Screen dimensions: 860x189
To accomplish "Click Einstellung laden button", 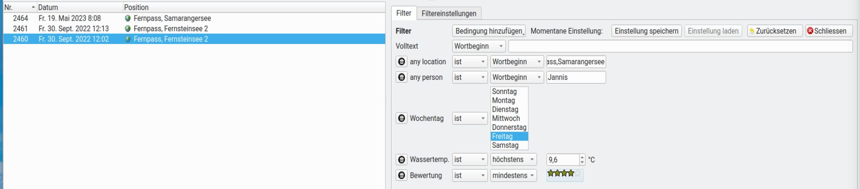I will 713,31.
